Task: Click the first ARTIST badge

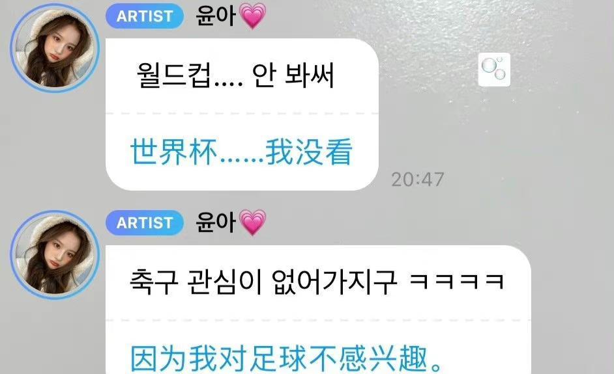Action: tap(145, 16)
